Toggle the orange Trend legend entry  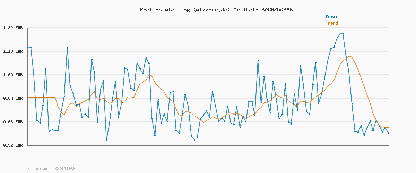tap(331, 23)
